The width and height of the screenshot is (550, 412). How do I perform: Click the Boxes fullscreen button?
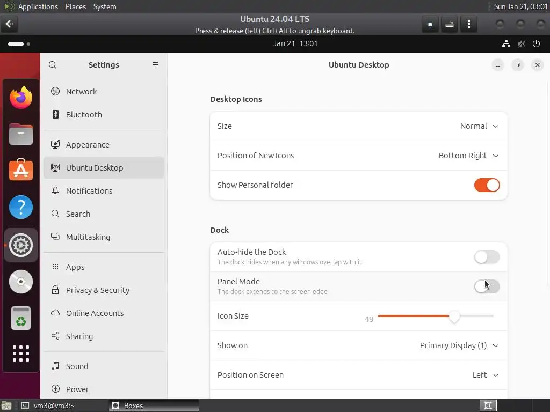tap(430, 25)
